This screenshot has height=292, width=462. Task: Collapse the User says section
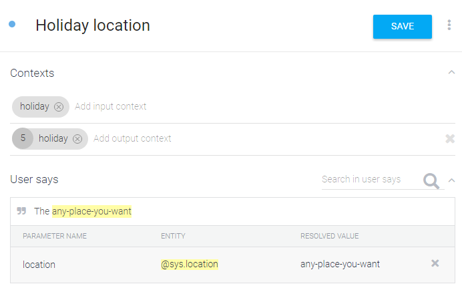pyautogui.click(x=452, y=180)
